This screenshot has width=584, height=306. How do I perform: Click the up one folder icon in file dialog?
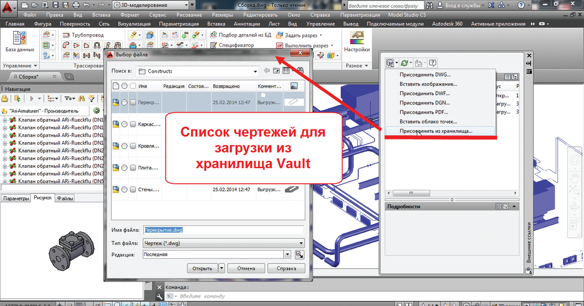click(x=276, y=71)
